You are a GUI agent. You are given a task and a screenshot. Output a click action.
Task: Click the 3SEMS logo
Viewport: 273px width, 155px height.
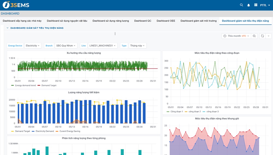tap(16, 5)
